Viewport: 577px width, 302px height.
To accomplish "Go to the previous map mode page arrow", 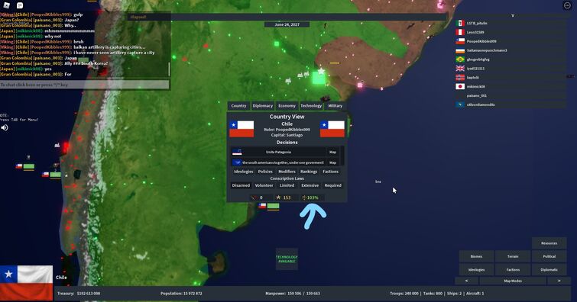I will pos(467,281).
